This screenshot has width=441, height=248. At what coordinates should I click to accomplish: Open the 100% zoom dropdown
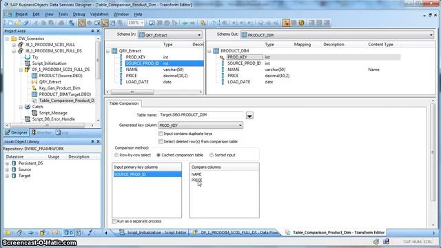pos(142,23)
